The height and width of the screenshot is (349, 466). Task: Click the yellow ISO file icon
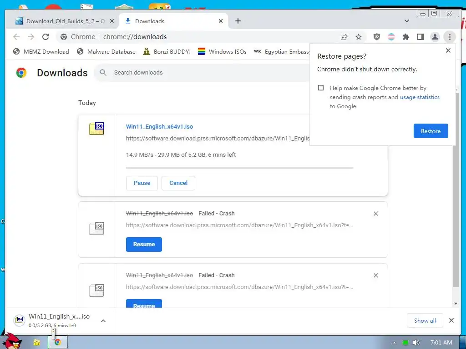[96, 129]
